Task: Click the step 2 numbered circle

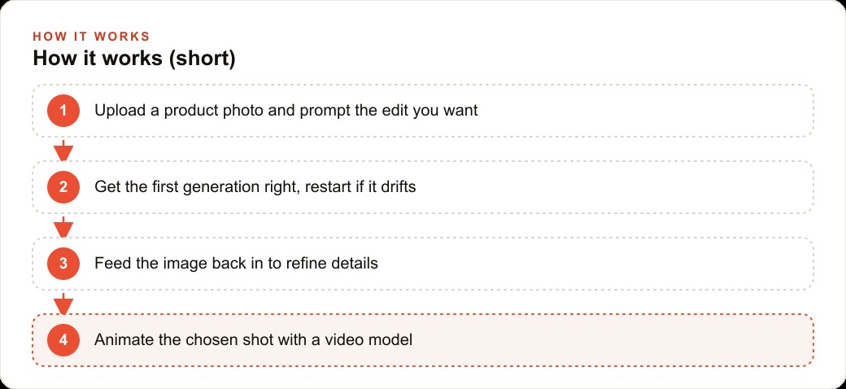Action: pos(63,187)
